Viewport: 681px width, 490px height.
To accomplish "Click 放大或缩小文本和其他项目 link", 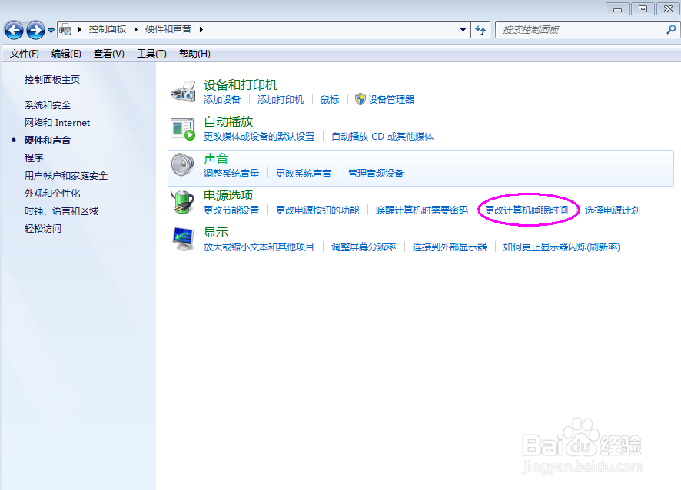I will pyautogui.click(x=259, y=247).
